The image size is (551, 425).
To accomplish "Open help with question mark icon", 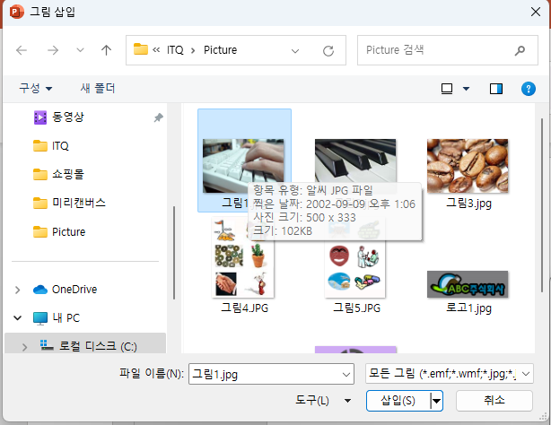I will pos(529,89).
